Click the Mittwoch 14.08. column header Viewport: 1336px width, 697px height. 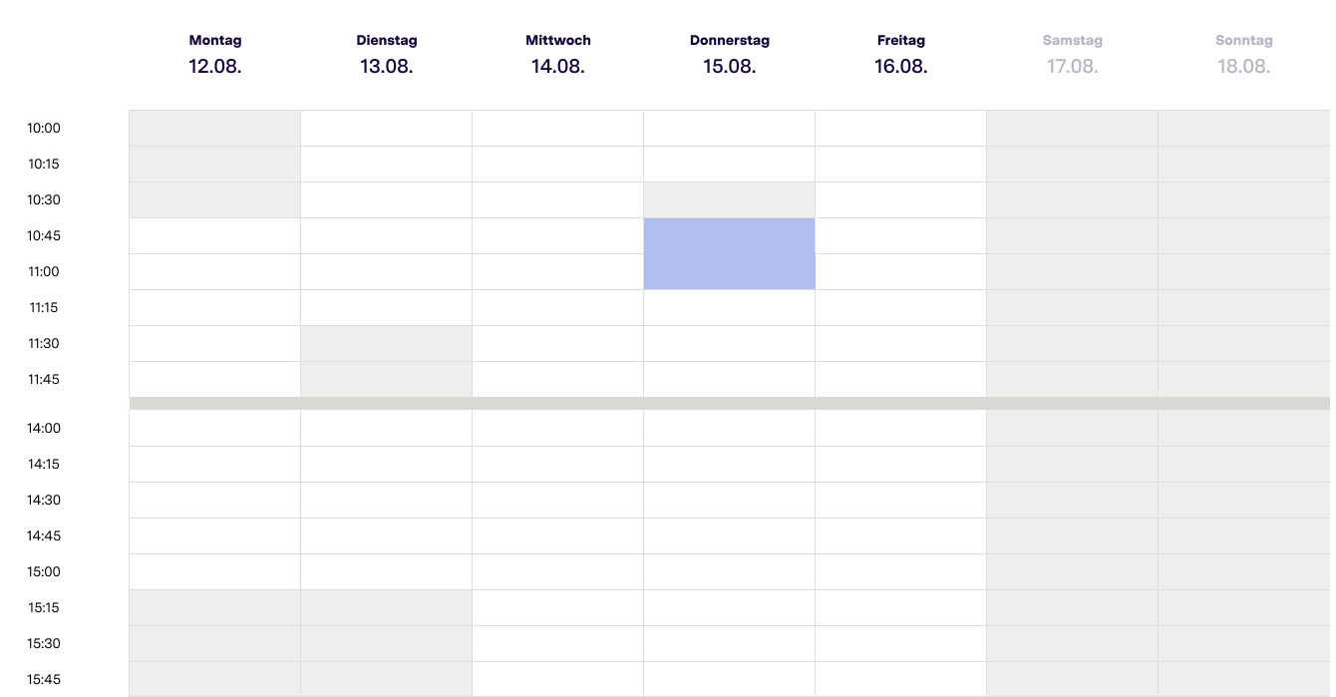[x=558, y=54]
